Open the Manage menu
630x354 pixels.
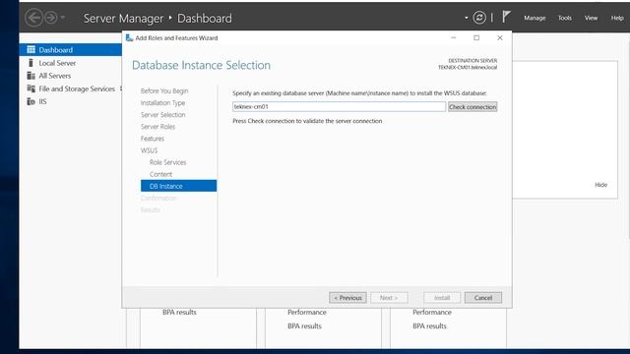[x=535, y=18]
